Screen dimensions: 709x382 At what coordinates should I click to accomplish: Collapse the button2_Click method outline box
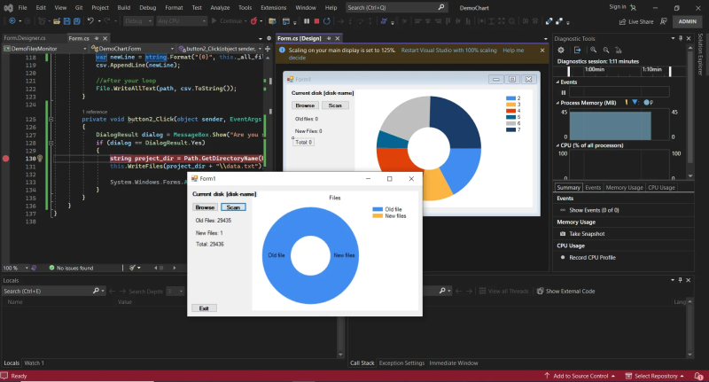[51, 120]
